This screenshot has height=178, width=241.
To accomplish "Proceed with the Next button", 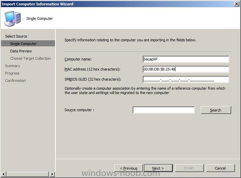I will [x=158, y=168].
